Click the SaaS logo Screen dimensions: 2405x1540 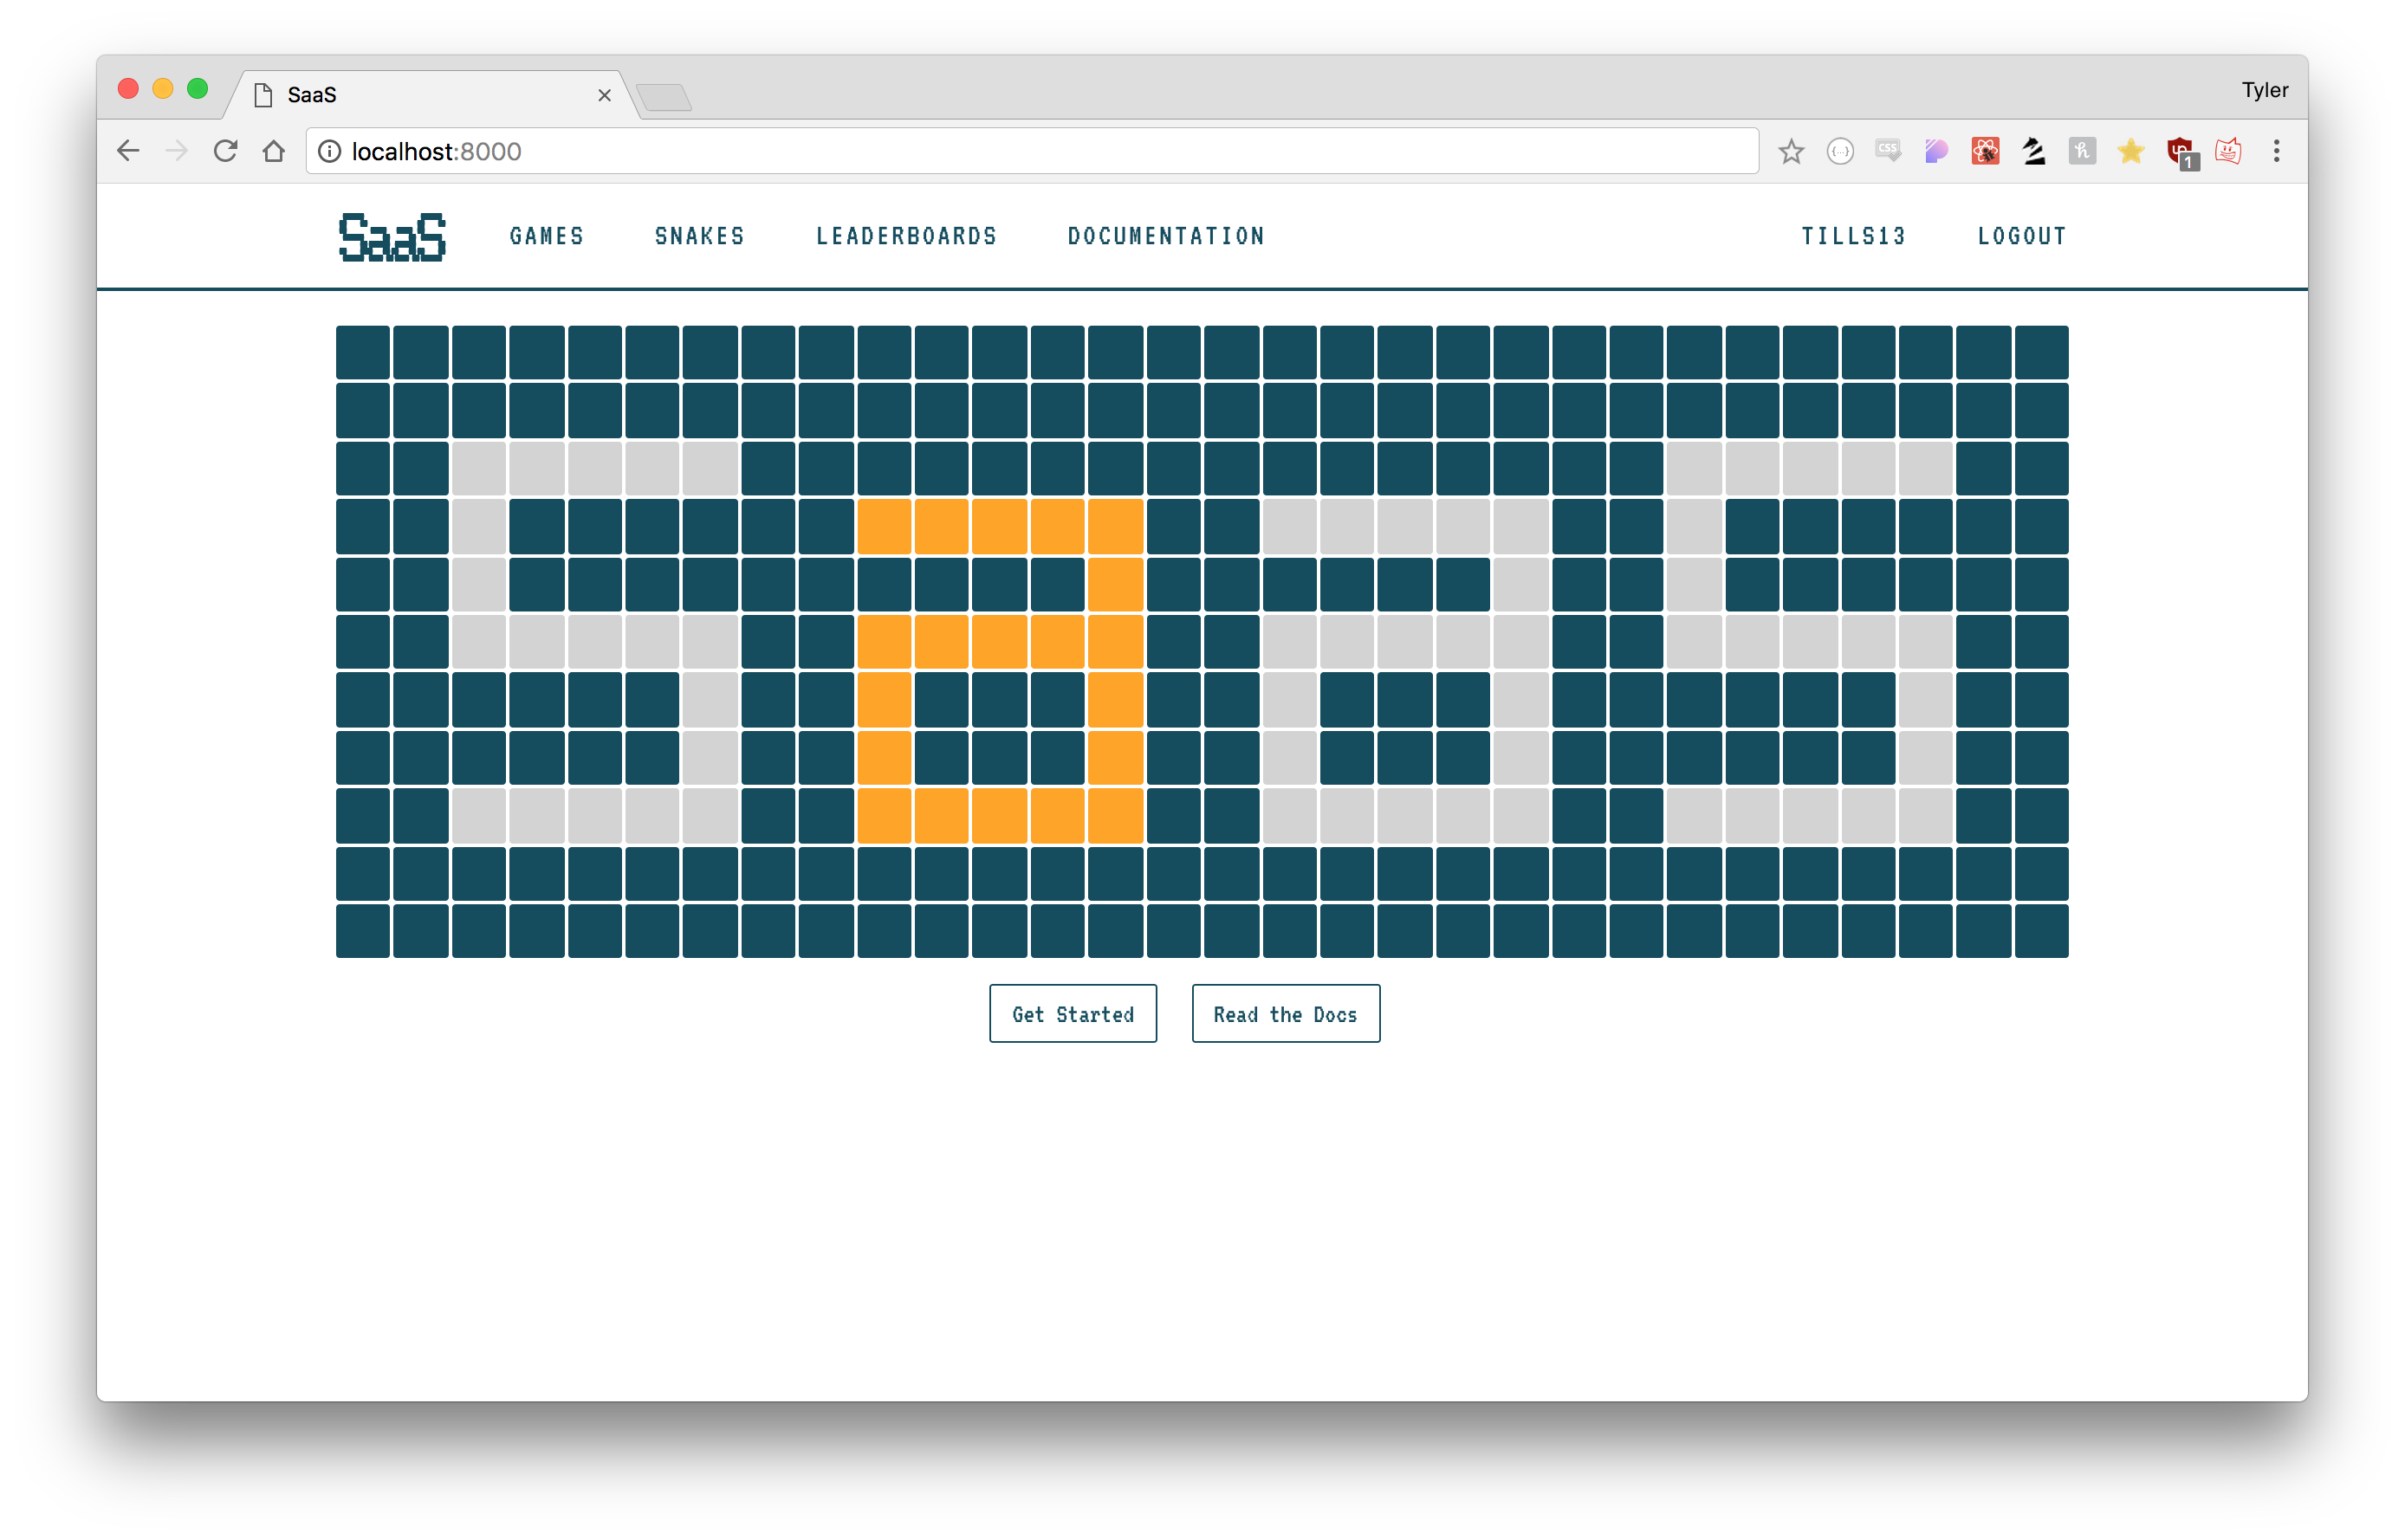392,237
